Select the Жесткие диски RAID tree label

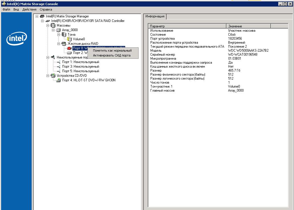pyautogui.click(x=83, y=44)
